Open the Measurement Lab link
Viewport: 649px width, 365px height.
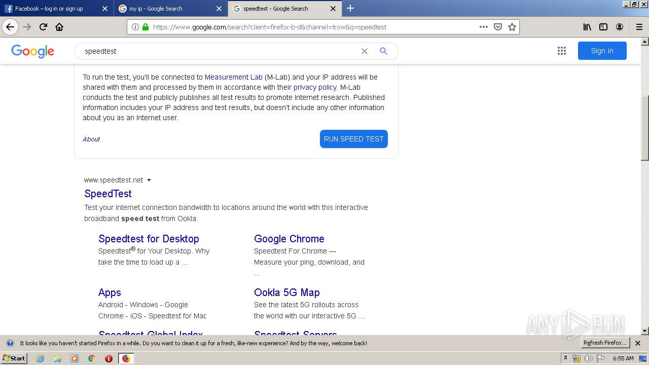(233, 77)
